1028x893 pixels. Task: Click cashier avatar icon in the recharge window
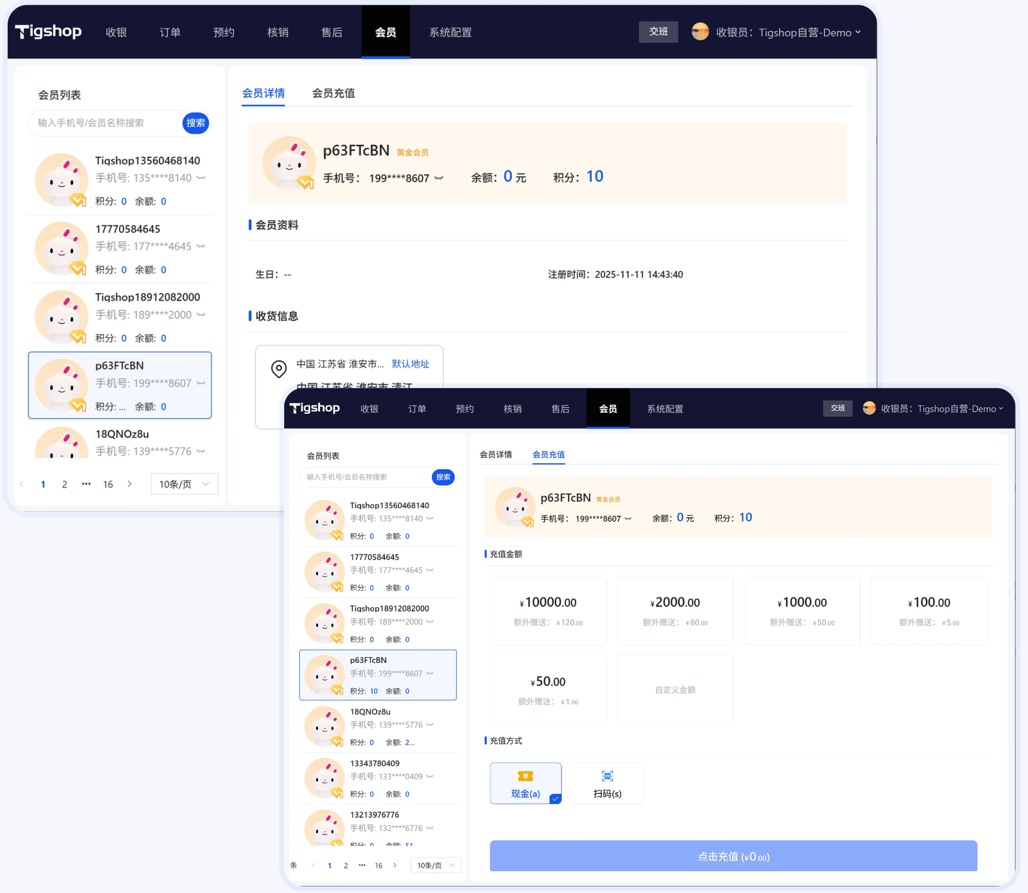tap(869, 409)
